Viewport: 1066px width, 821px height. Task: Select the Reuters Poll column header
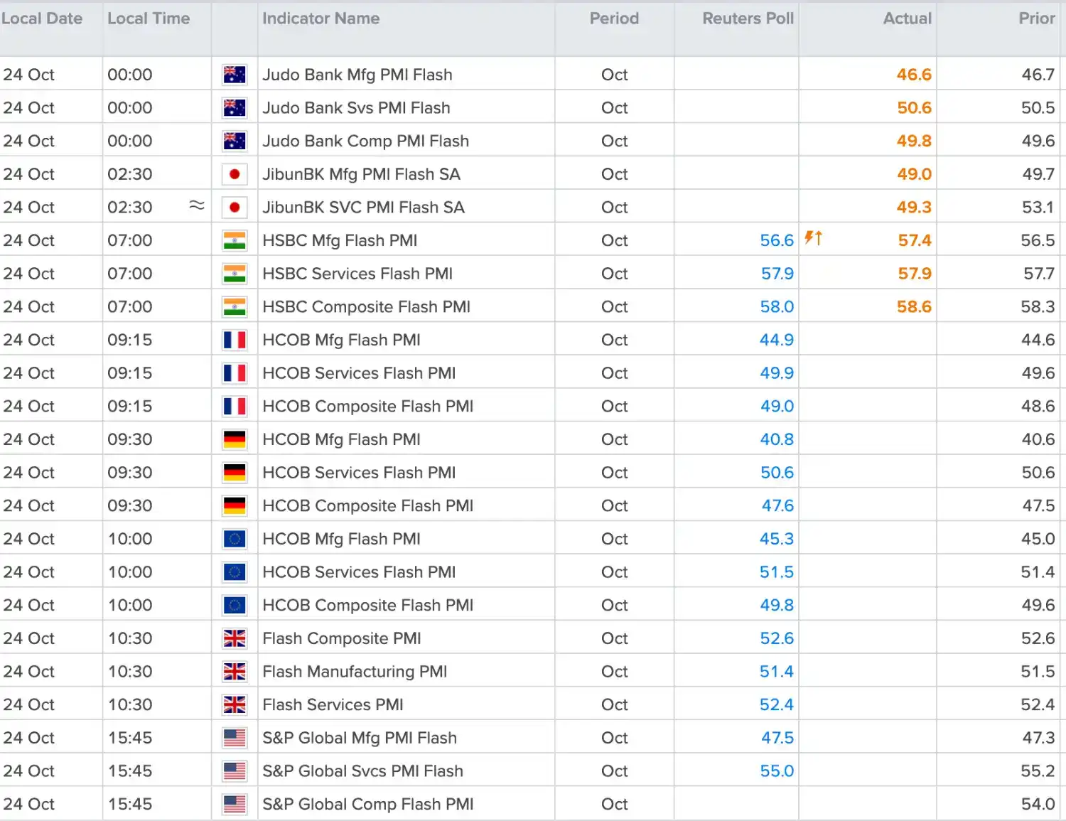748,18
